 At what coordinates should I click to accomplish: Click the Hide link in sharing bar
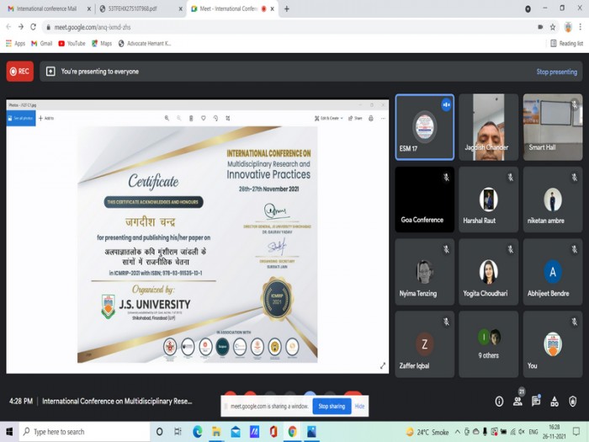(359, 407)
